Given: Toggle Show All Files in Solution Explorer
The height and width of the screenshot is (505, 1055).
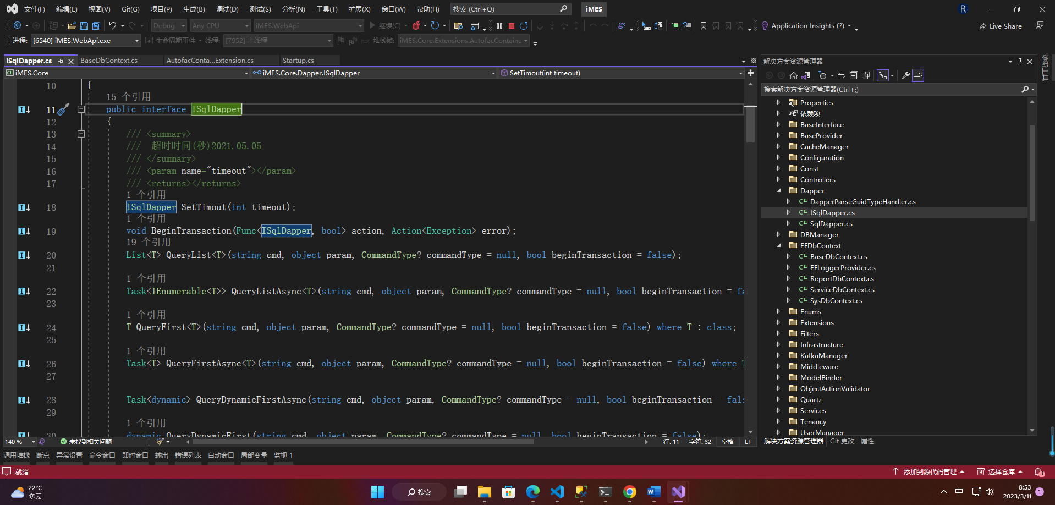Looking at the screenshot, I should 866,75.
